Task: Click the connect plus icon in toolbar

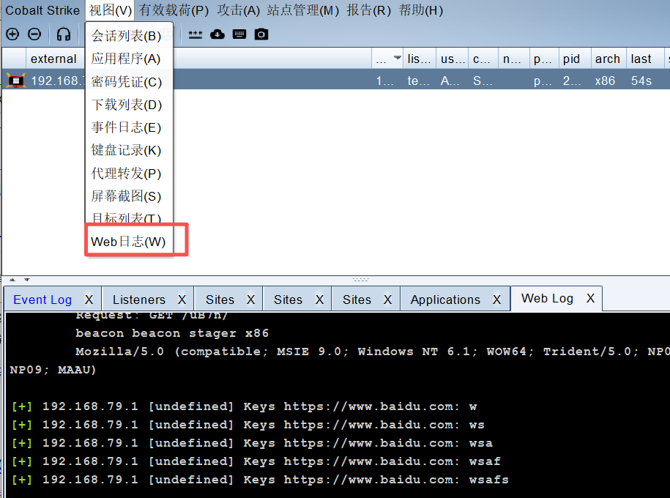Action: click(12, 34)
